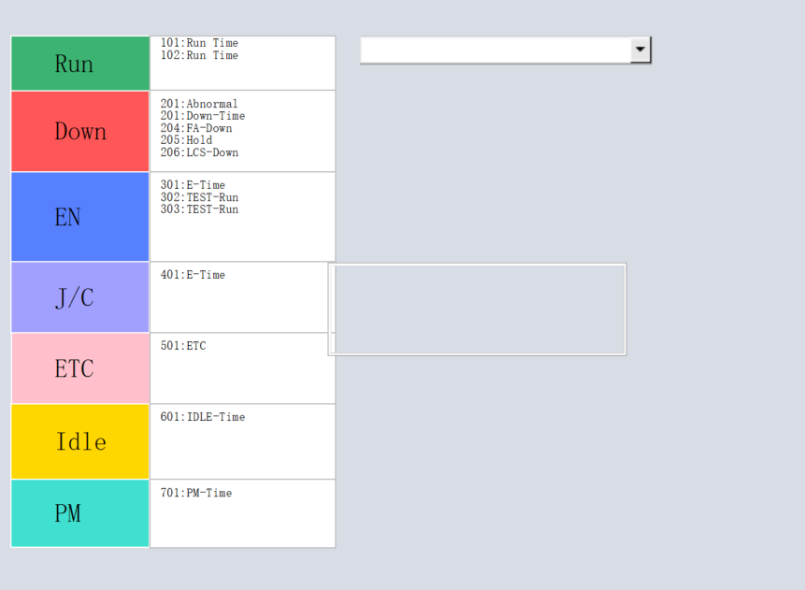Screen dimensions: 805x590
Task: Select the 206:LCS-Down entry
Action: click(199, 152)
